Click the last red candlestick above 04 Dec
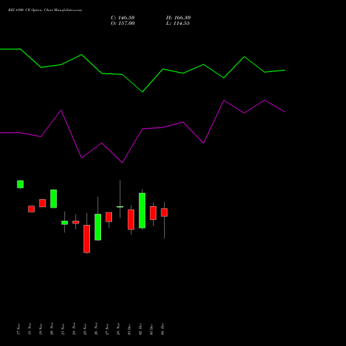Viewport: 346px width, 346px height. tap(164, 212)
